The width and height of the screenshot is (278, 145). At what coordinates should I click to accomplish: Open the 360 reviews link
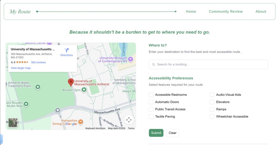[x=38, y=62]
